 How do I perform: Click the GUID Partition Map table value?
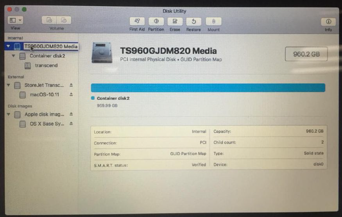point(188,154)
